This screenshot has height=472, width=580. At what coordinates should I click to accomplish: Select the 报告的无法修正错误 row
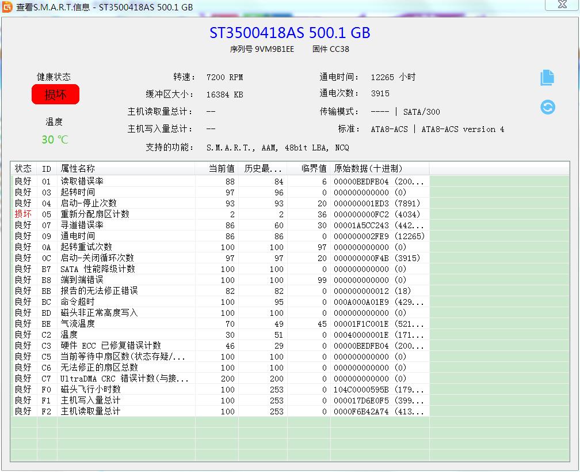click(220, 291)
